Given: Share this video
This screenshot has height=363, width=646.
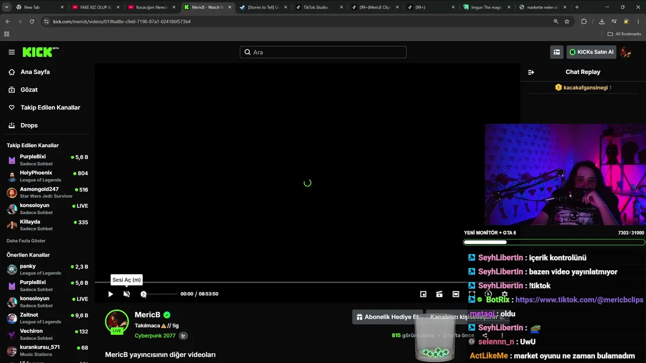Looking at the screenshot, I should pyautogui.click(x=485, y=335).
